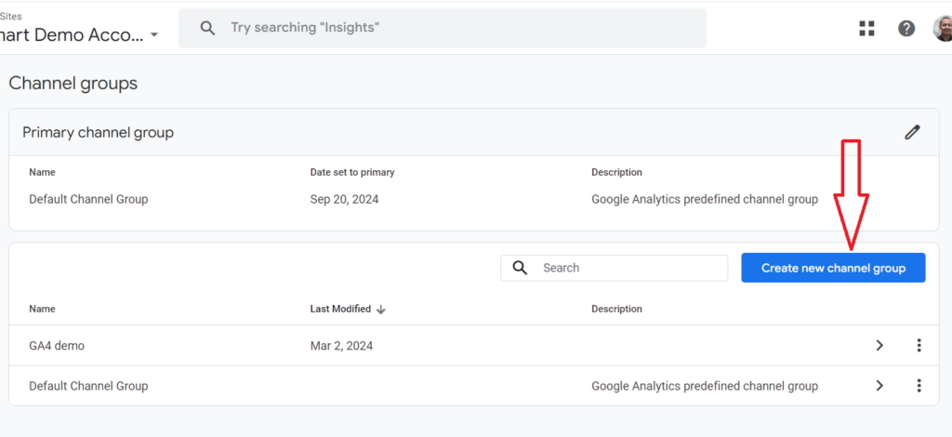Screen dimensions: 952x437
Task: Edit the primary channel group with pencil icon
Action: [912, 132]
